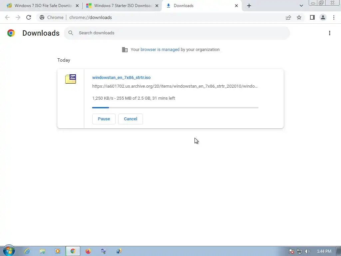Click the download progress bar
This screenshot has width=341, height=256.
pos(175,108)
